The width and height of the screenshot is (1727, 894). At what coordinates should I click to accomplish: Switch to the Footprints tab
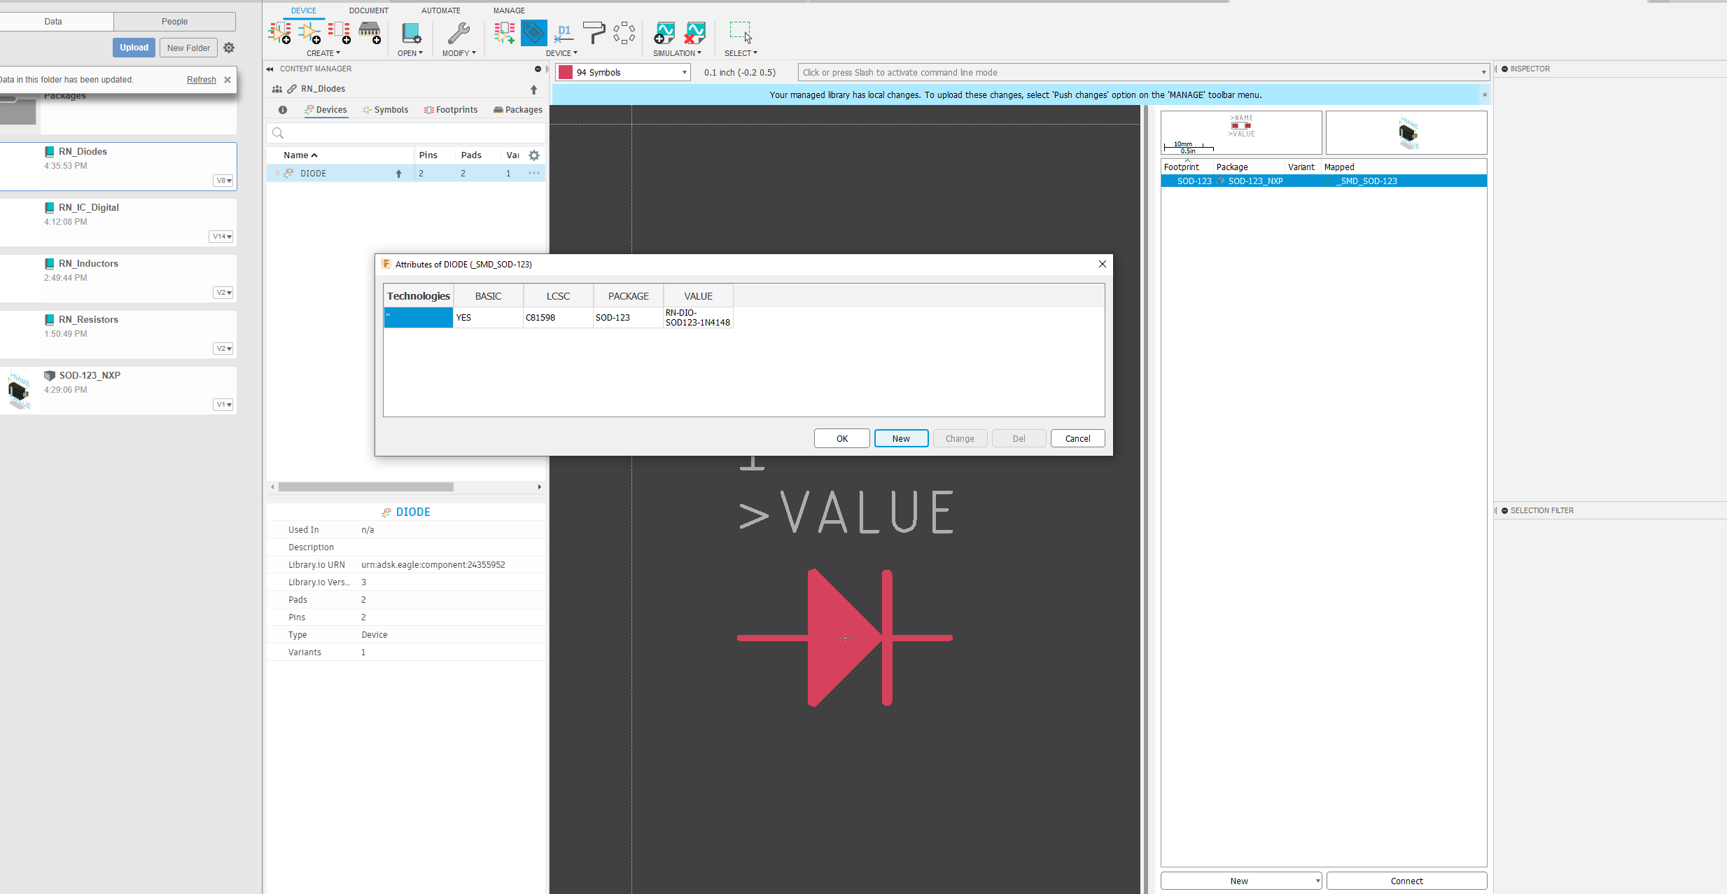click(x=451, y=109)
